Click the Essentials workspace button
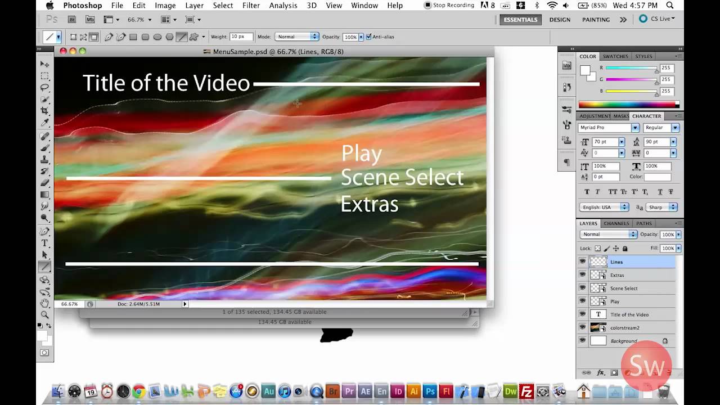Image resolution: width=720 pixels, height=405 pixels. pos(520,20)
